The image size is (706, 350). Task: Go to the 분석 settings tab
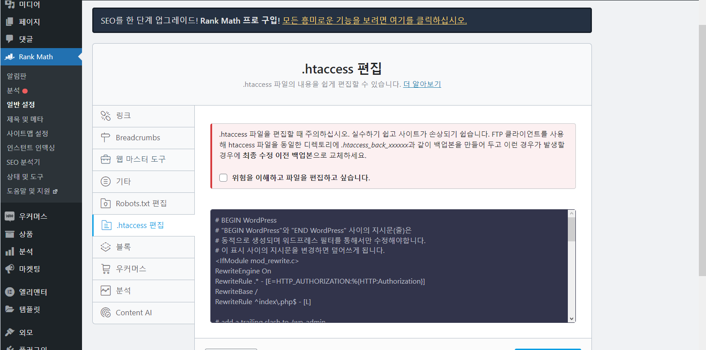(144, 291)
